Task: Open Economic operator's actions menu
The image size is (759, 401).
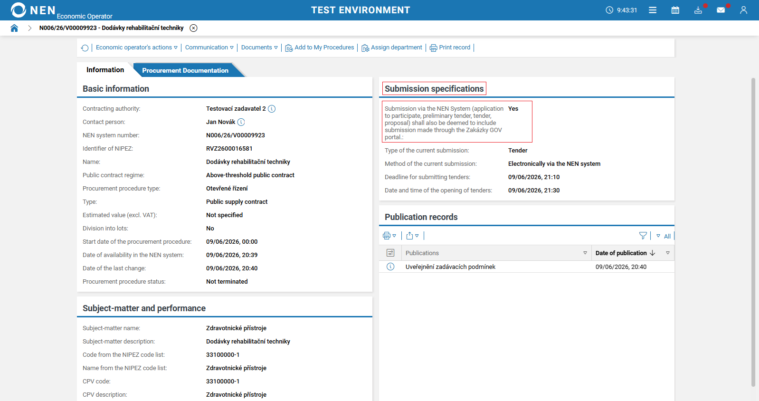Action: click(137, 48)
